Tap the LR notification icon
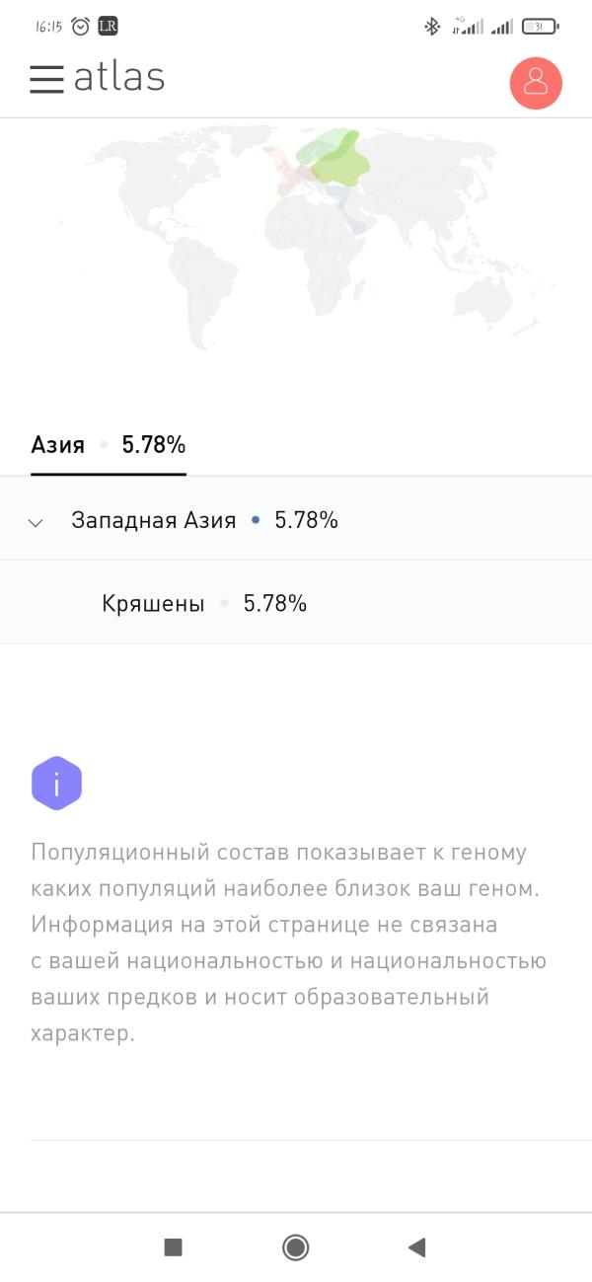This screenshot has width=592, height=1282. (108, 27)
